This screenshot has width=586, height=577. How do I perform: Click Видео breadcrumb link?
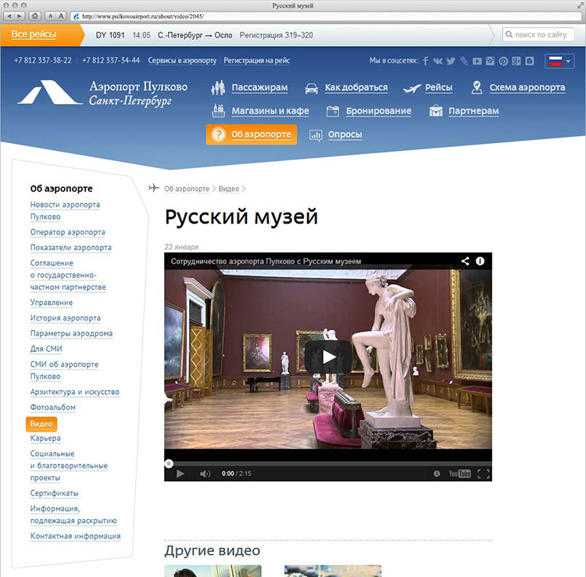click(x=229, y=189)
